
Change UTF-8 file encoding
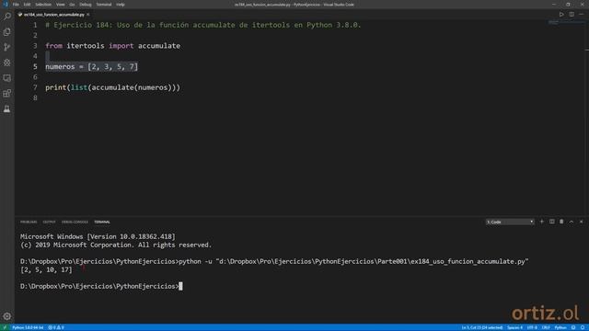532,327
